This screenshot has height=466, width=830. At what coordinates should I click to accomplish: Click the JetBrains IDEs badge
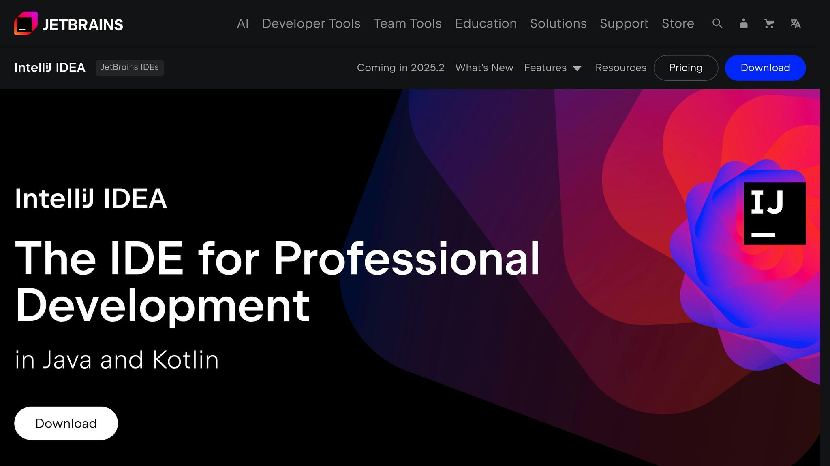pos(130,68)
